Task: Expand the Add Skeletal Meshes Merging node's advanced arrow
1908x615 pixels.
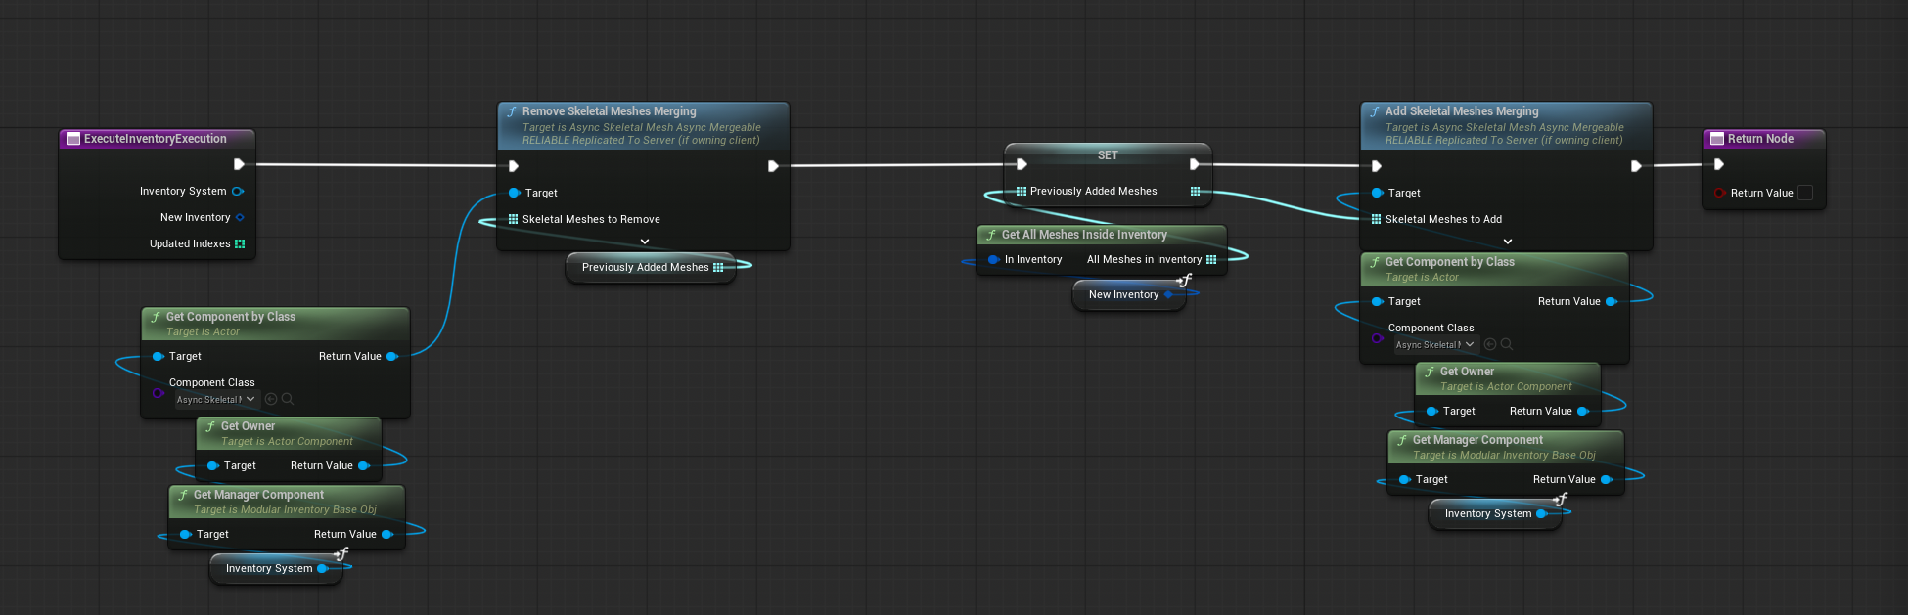Action: click(1507, 242)
